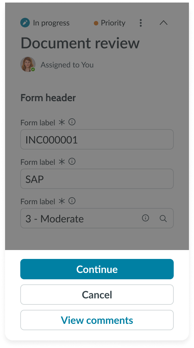Viewport: 194px width, 348px height.
Task: Show info for label above SAP field
Action: tap(72, 162)
